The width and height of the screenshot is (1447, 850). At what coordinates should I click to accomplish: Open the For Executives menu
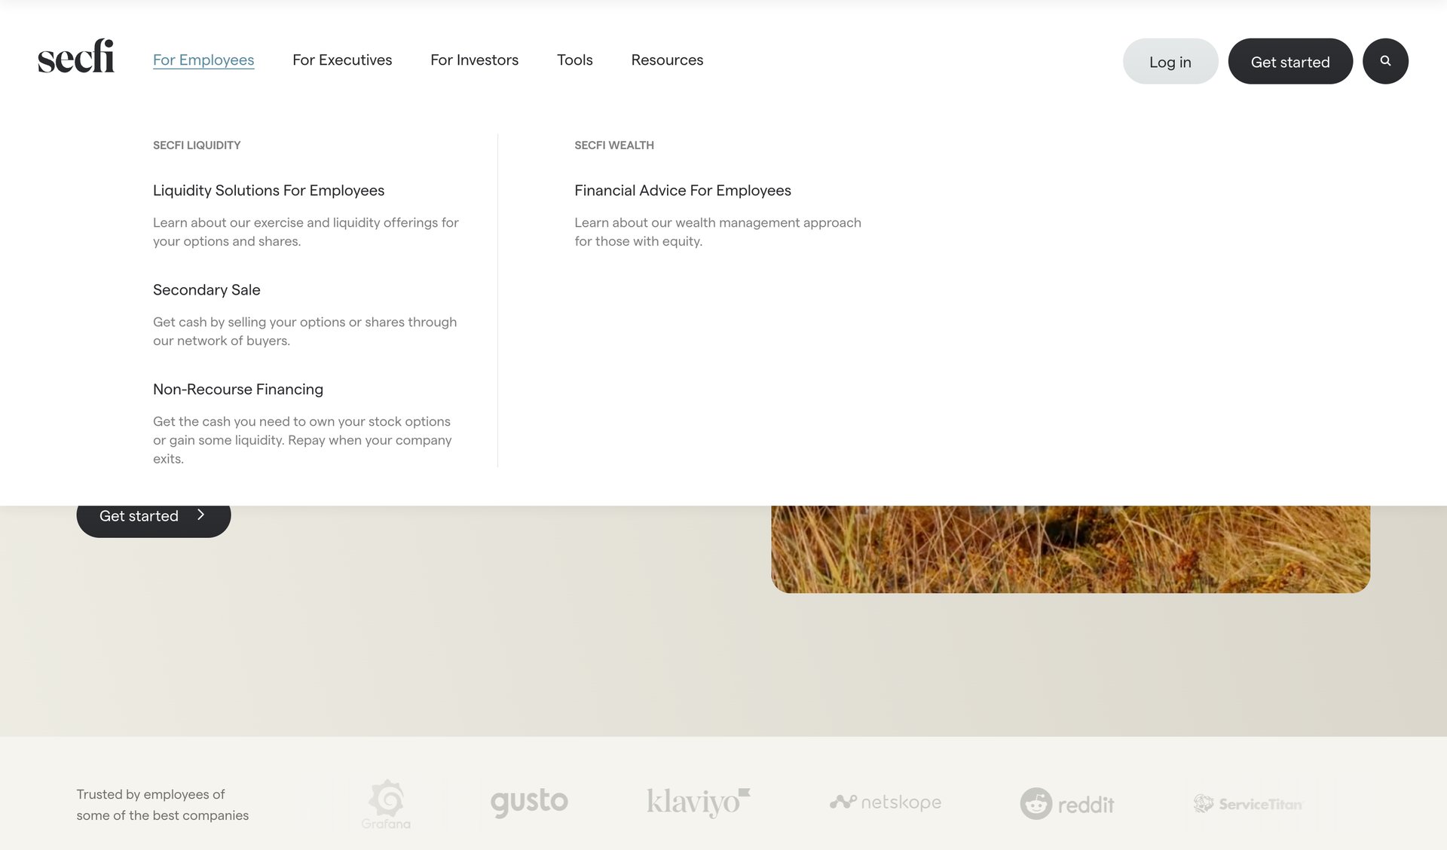pos(342,60)
